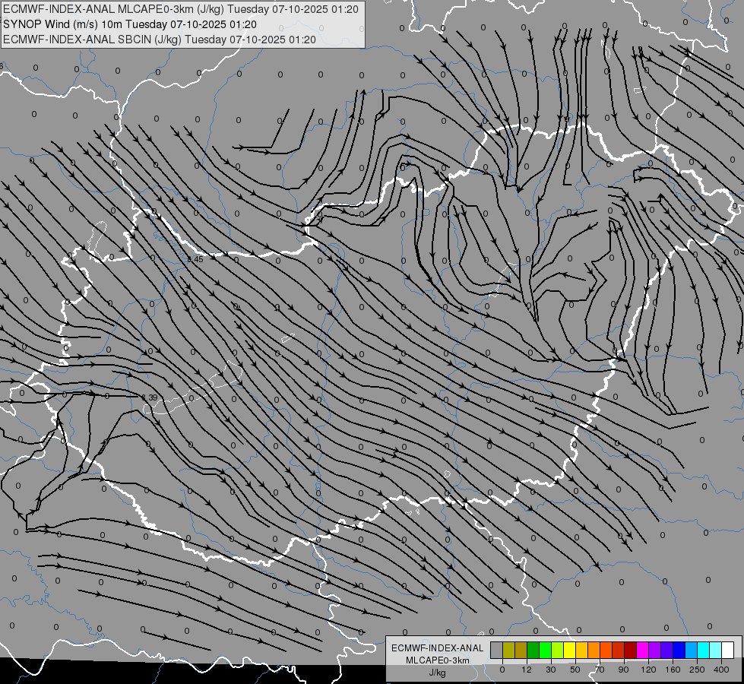The width and height of the screenshot is (744, 684).
Task: Choose the bright green legend swatch
Action: coord(546,650)
